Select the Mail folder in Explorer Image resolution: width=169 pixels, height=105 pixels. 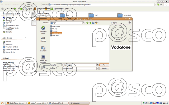[93, 15]
